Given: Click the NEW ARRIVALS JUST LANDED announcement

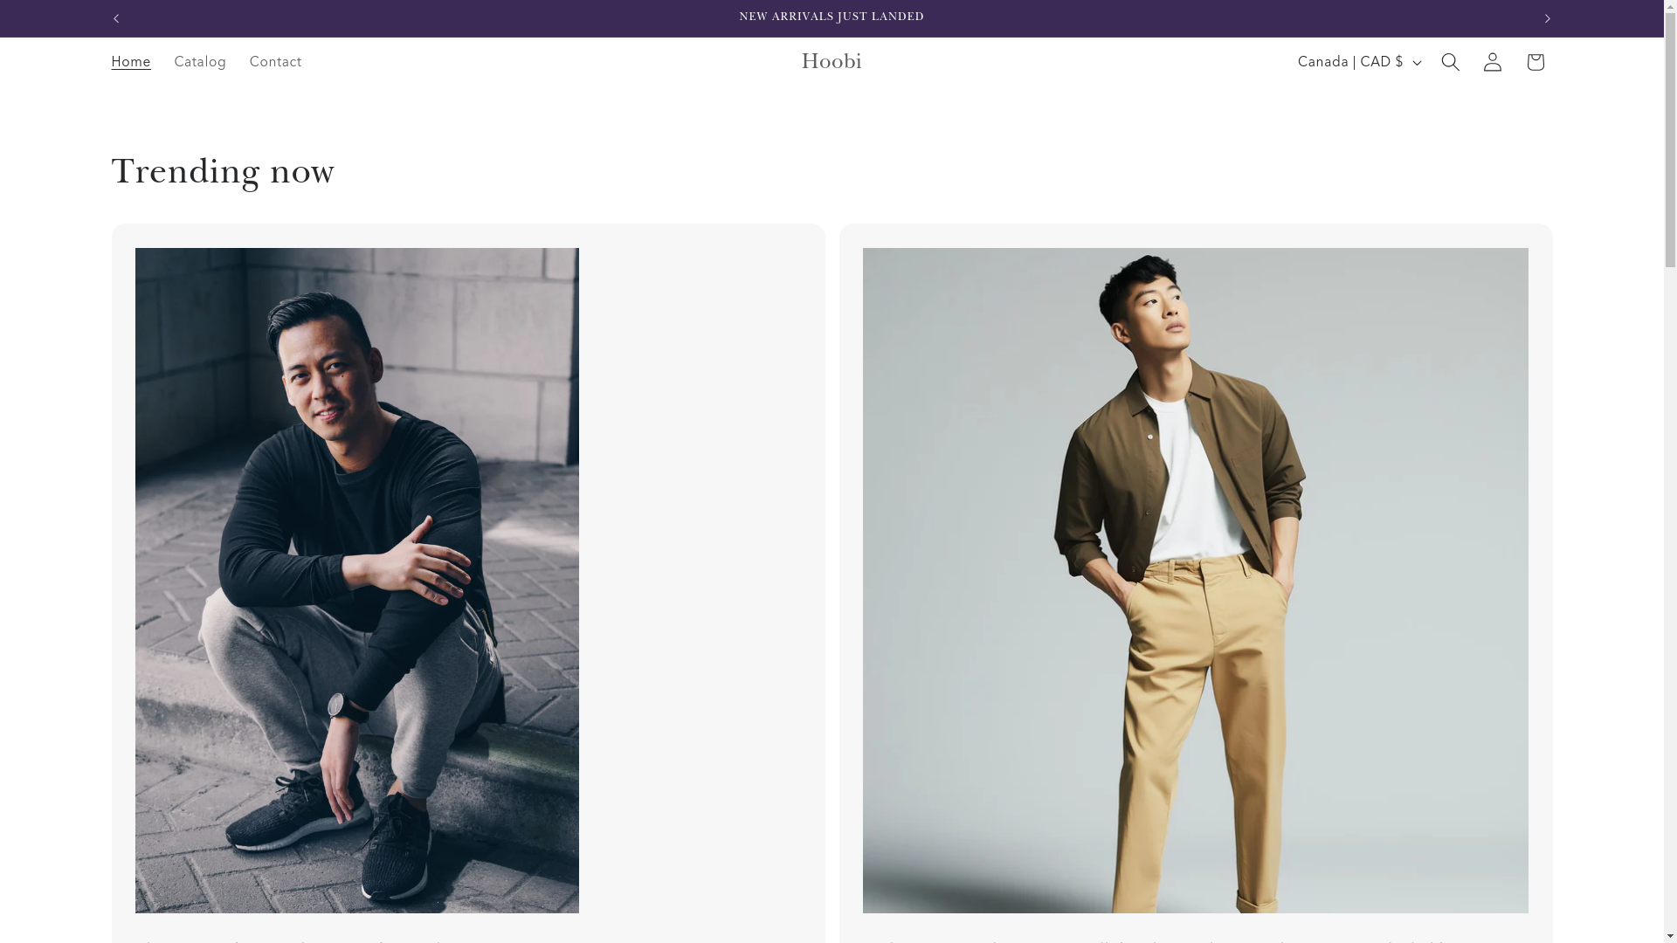Looking at the screenshot, I should [x=832, y=17].
